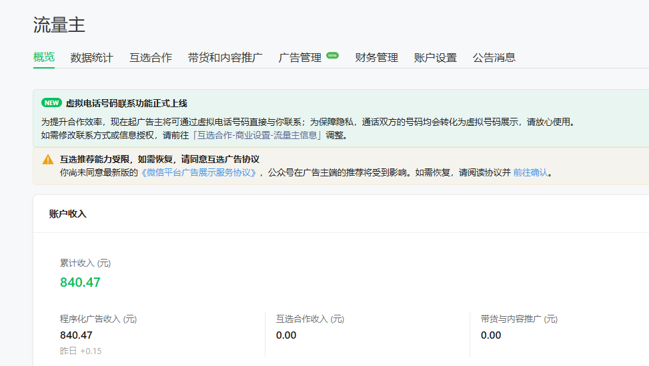Open the 数据统计 tab
The image size is (649, 366).
[x=91, y=57]
